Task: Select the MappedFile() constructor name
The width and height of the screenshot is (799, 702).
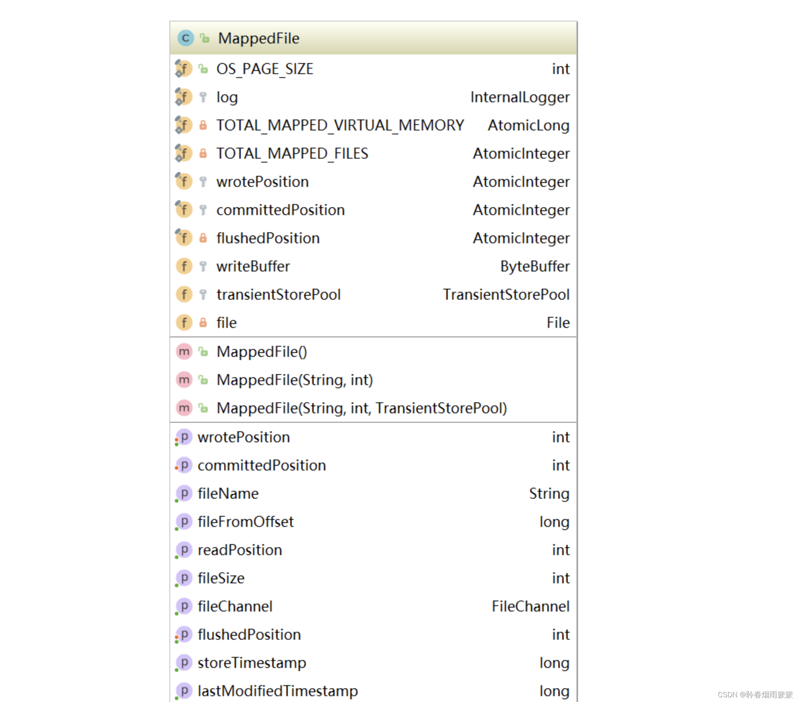Action: coord(262,352)
